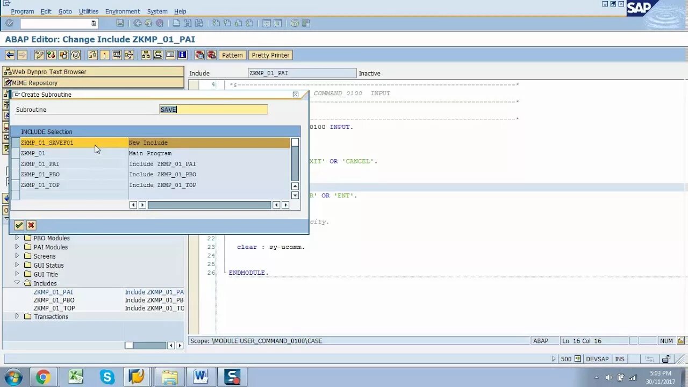The width and height of the screenshot is (688, 387).
Task: Cancel dialog with red X button
Action: click(x=31, y=225)
